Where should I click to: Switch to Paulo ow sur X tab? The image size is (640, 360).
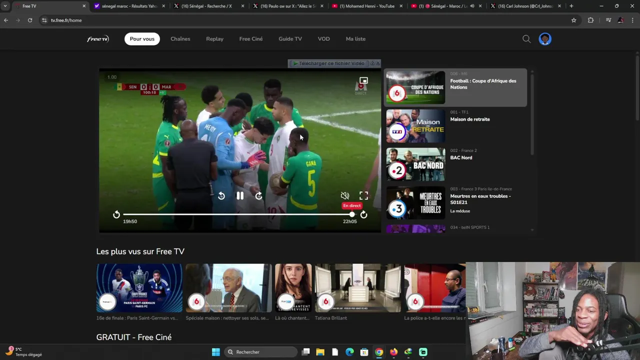click(288, 6)
